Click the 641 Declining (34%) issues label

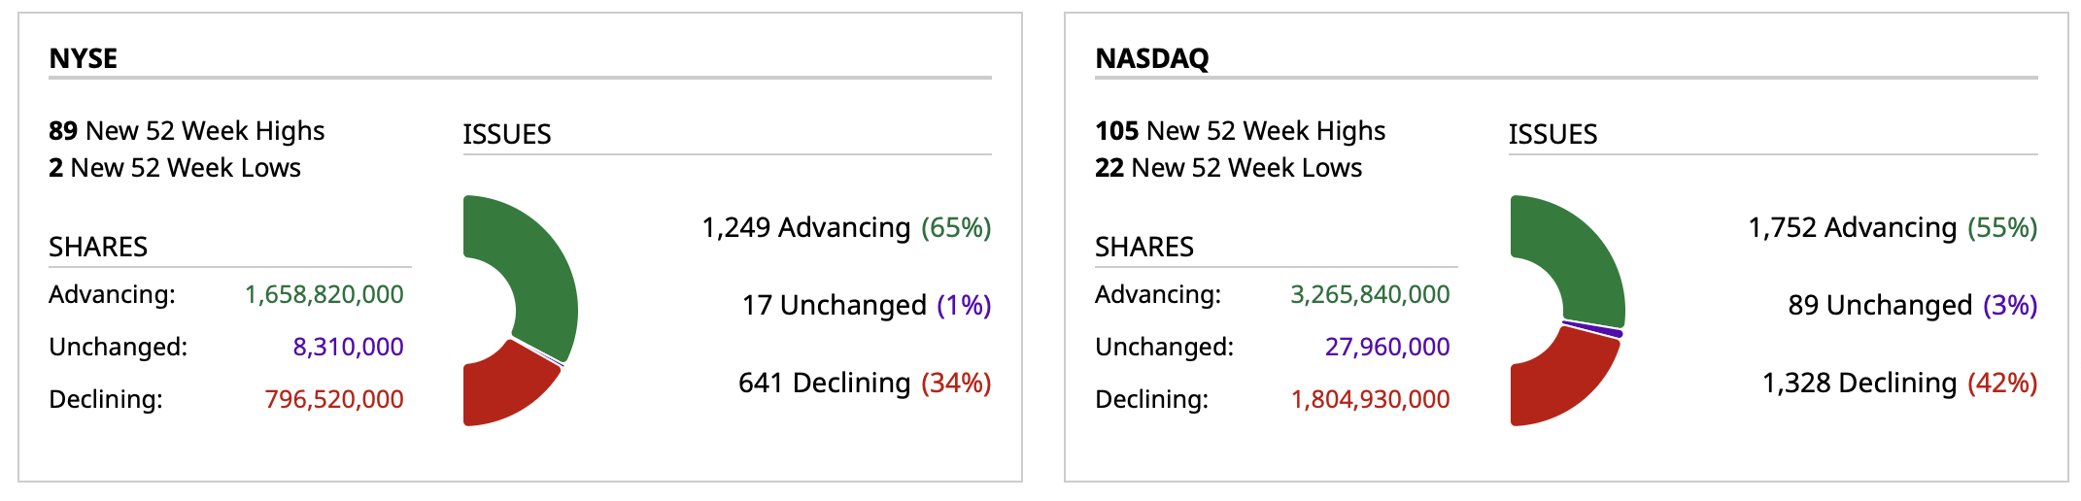865,383
